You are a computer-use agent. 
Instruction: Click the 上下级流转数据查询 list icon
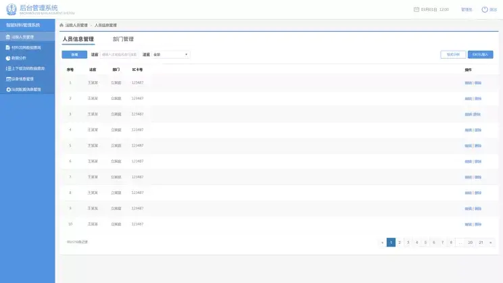click(7, 68)
